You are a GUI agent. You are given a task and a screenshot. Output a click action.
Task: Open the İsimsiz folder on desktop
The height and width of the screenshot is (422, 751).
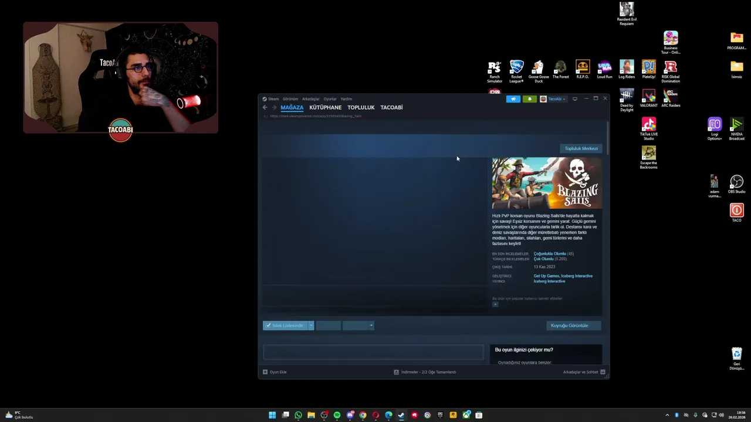pyautogui.click(x=737, y=70)
